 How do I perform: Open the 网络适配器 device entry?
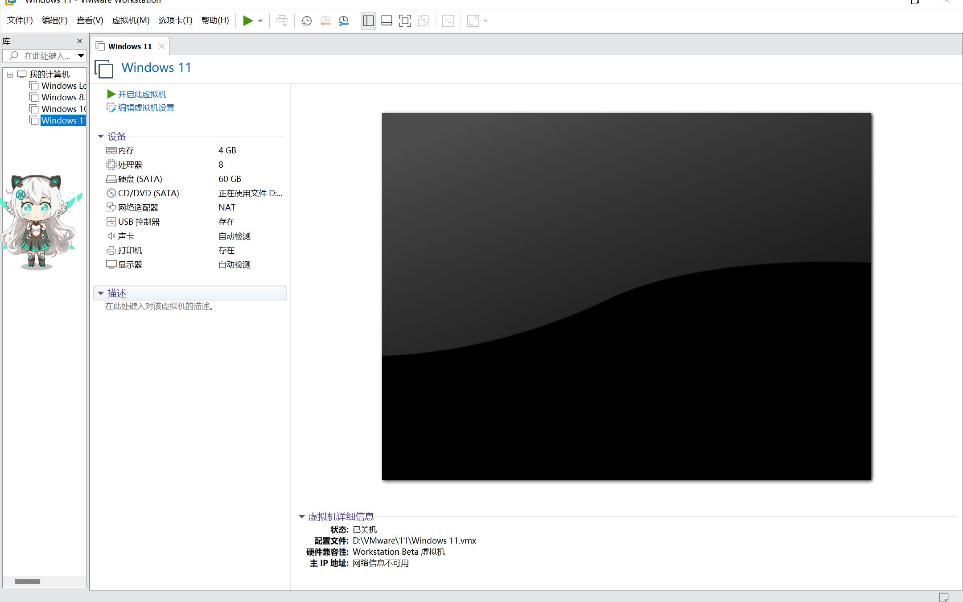coord(138,207)
